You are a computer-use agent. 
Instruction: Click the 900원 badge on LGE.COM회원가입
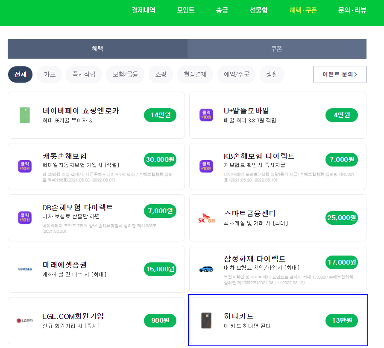pos(160,320)
